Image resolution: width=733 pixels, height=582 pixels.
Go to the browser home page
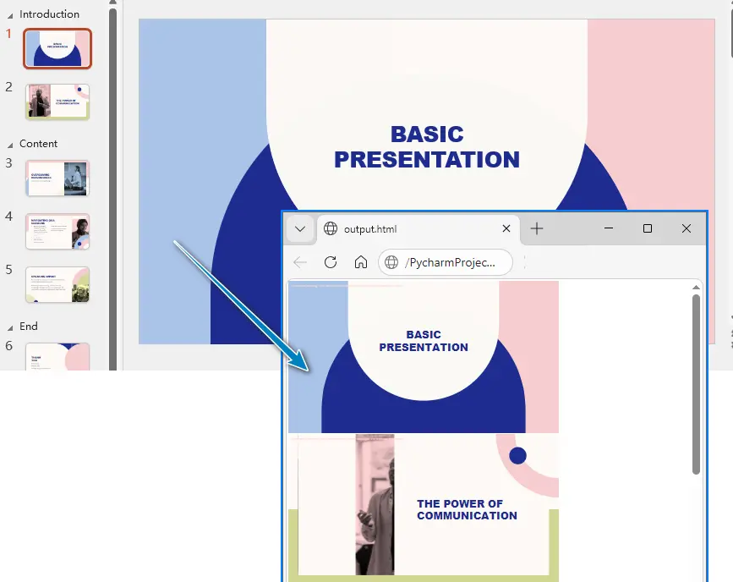pos(360,262)
